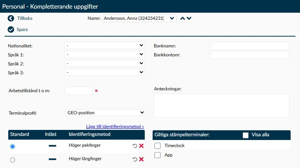This screenshot has height=168, width=300.
Task: Click the Inläst column header
Action: pos(51,134)
